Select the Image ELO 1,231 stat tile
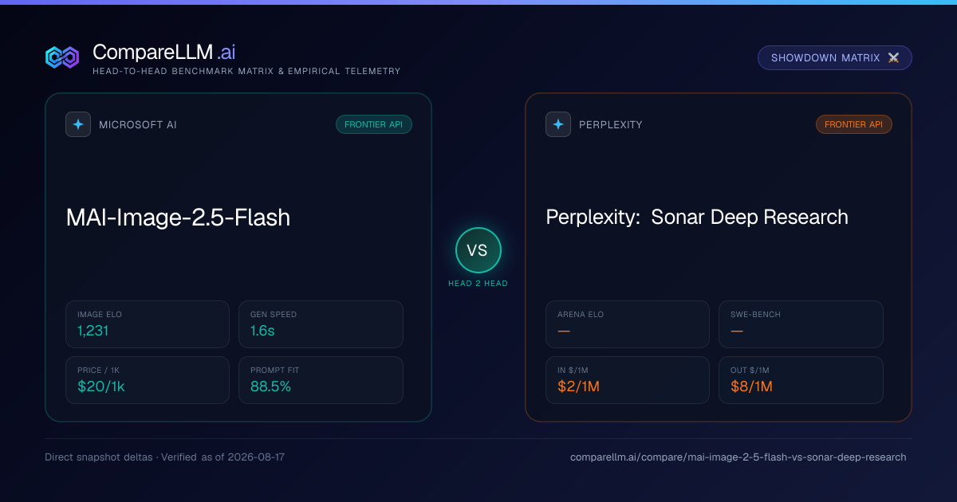 pos(148,324)
